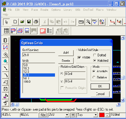Click the red layer color swatch
This screenshot has height=119, width=126.
[102, 115]
